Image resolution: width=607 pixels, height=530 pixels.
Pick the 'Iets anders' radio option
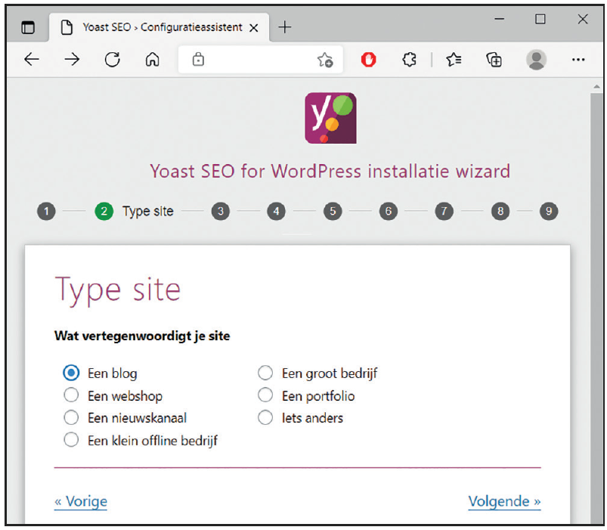point(265,417)
